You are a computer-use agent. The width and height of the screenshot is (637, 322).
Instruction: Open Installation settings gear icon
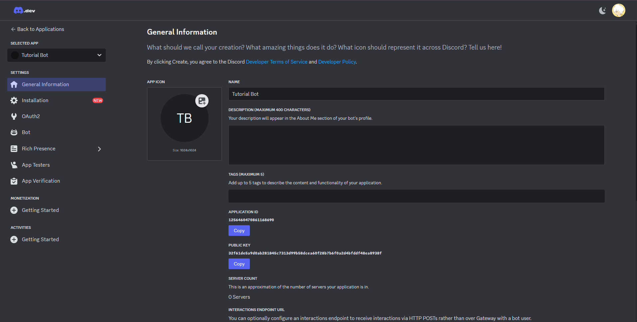pyautogui.click(x=14, y=100)
